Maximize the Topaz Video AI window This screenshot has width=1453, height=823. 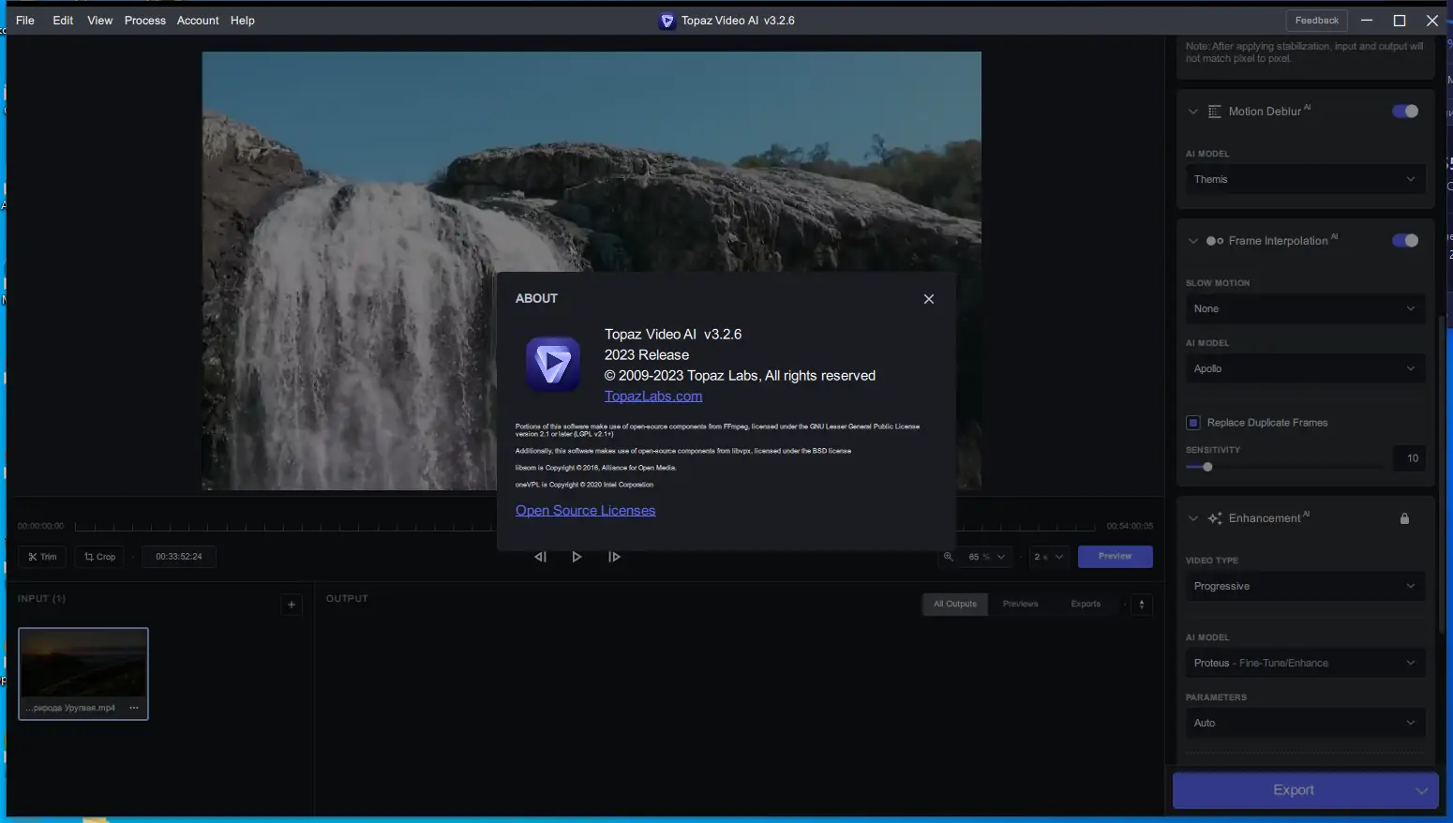[x=1400, y=21]
